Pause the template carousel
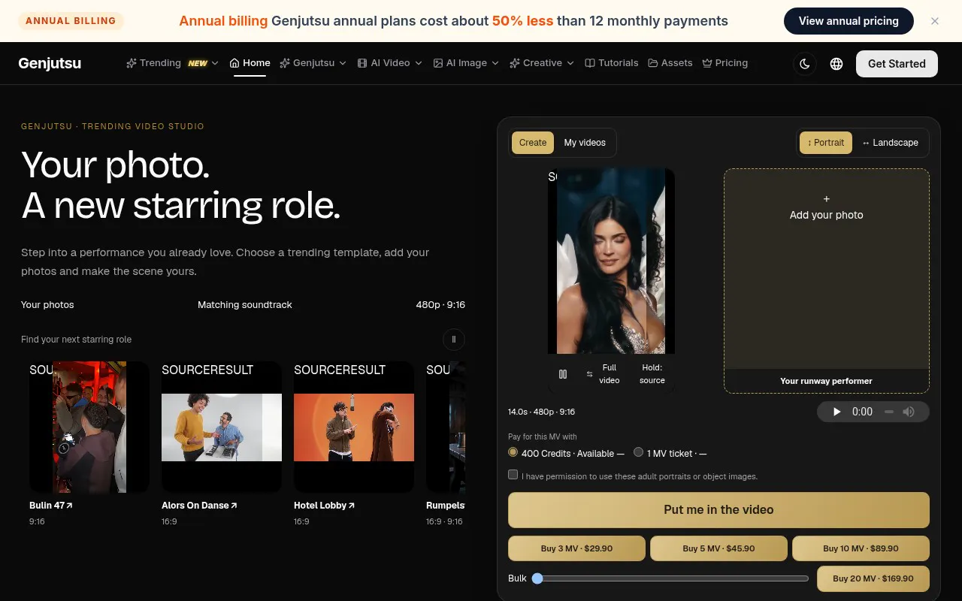 (454, 340)
